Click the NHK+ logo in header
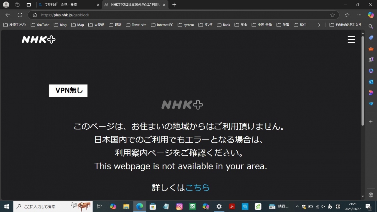 pos(39,40)
